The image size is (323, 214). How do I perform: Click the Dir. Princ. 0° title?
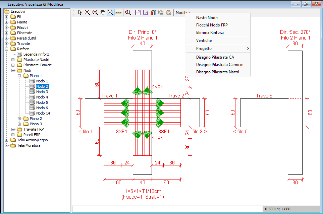[143, 32]
